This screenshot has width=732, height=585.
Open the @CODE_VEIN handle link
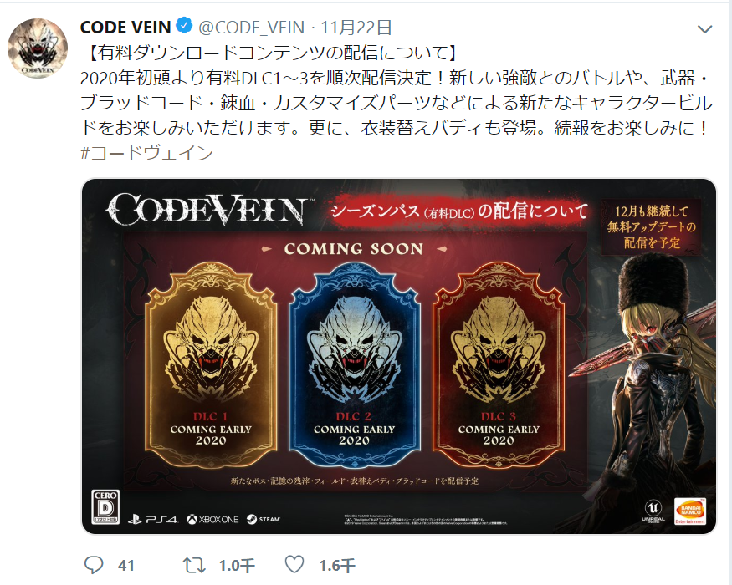[252, 28]
